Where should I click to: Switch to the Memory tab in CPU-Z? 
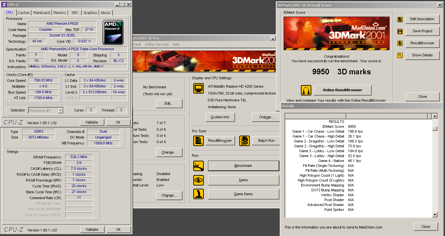pyautogui.click(x=60, y=13)
